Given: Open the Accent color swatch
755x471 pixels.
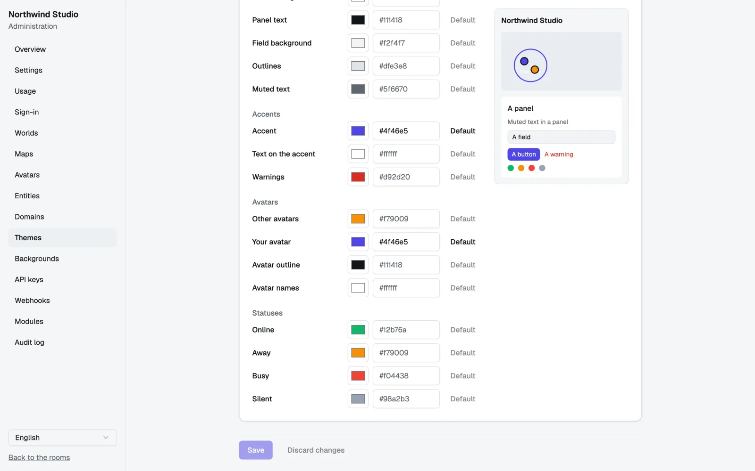Looking at the screenshot, I should tap(358, 131).
